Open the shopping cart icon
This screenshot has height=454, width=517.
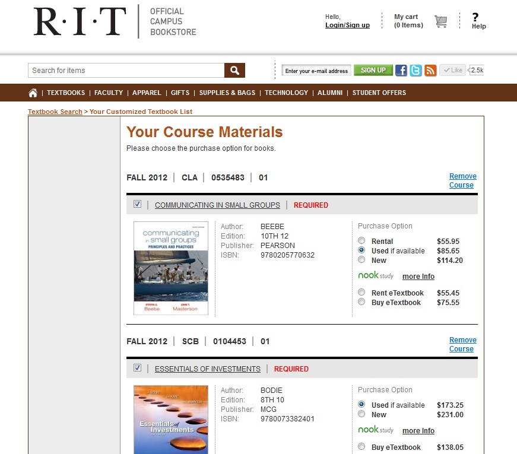[x=440, y=21]
